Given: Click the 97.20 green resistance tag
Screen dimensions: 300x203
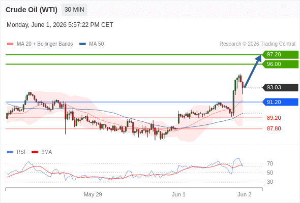Looking at the screenshot, I should click(280, 54).
